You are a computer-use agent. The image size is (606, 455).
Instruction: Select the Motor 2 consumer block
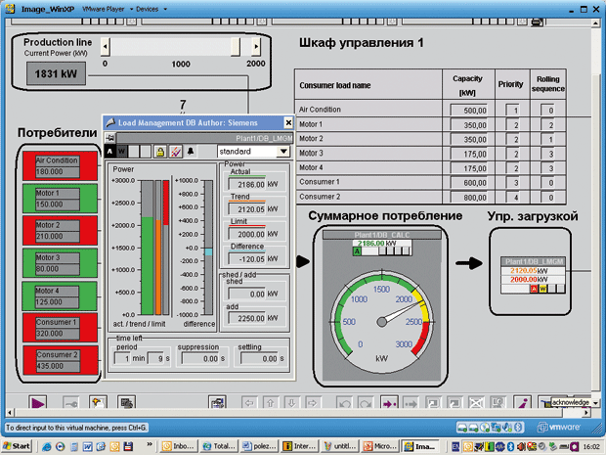(x=60, y=231)
